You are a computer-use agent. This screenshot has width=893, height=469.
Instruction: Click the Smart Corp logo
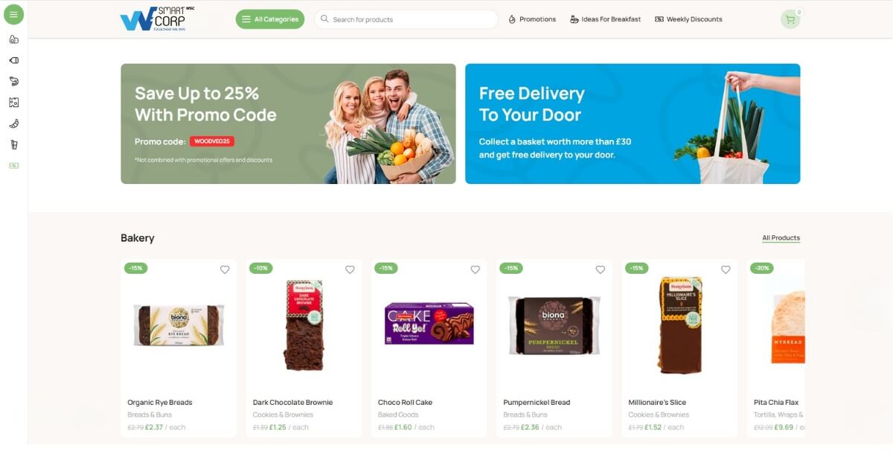coord(158,19)
